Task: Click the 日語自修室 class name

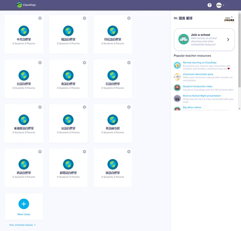Action: [x=113, y=84]
